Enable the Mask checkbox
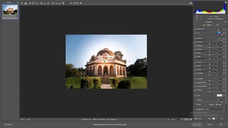 pyautogui.click(x=207, y=118)
